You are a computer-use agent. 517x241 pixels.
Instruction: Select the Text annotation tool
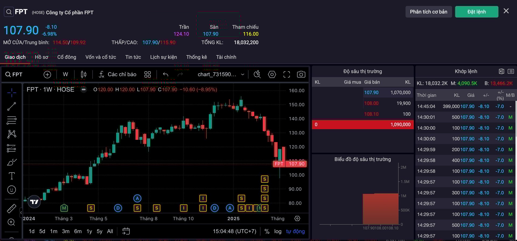coord(12,176)
